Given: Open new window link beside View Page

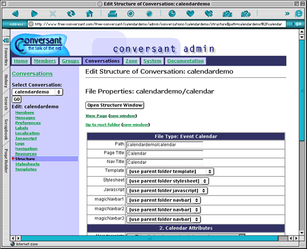Looking at the screenshot, I should pos(123,116).
